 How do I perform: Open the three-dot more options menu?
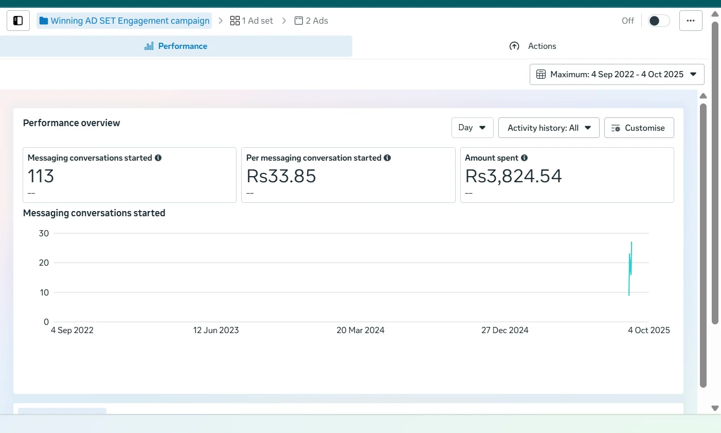[x=690, y=21]
